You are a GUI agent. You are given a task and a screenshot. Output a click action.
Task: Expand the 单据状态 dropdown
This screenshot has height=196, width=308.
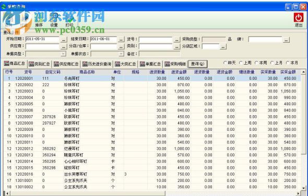(122, 54)
